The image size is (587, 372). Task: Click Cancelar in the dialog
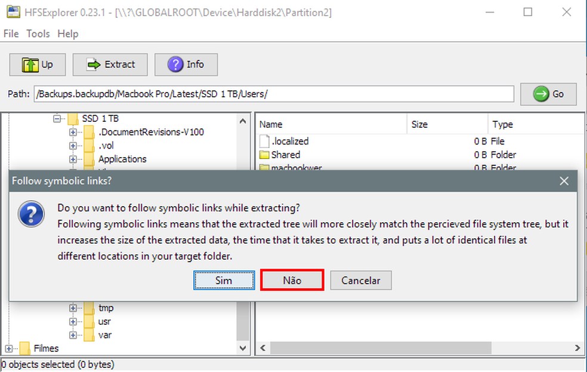(x=361, y=280)
